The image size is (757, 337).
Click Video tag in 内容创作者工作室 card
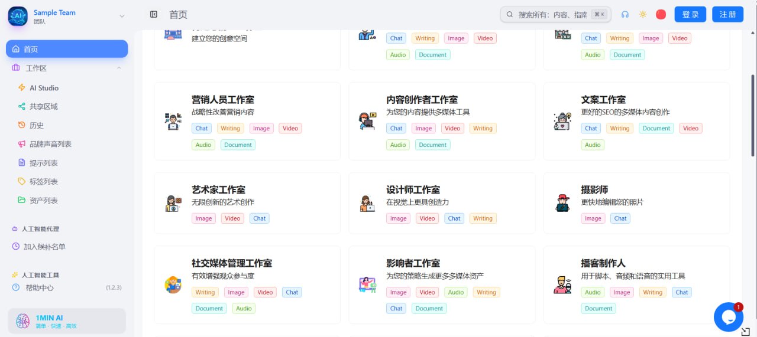[452, 128]
